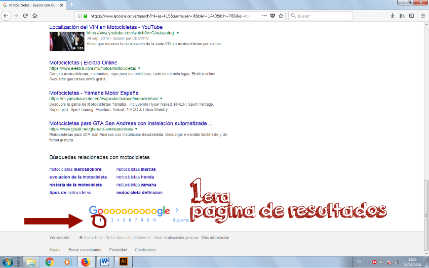Click Usar la ubicación precisa
Viewport: 429px width, 268px height.
(x=176, y=238)
